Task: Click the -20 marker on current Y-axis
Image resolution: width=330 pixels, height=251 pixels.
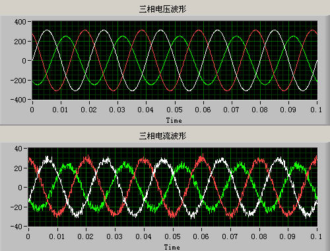Action: (x=16, y=207)
